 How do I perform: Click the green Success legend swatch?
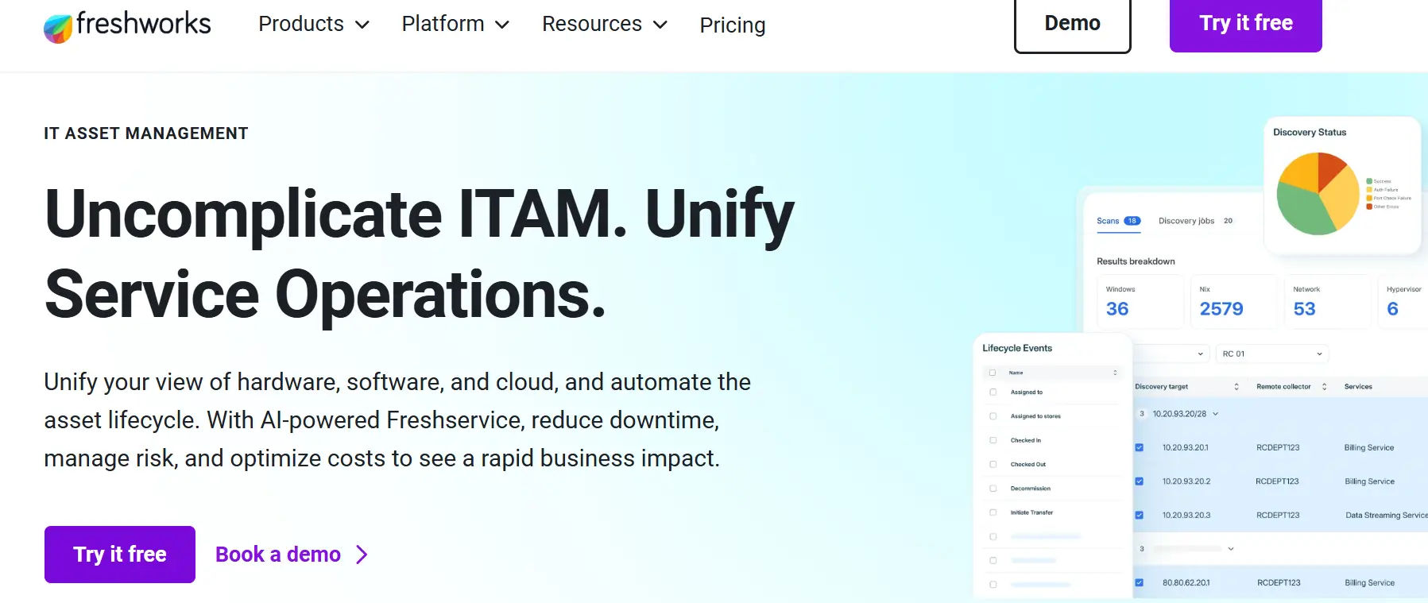[1369, 181]
